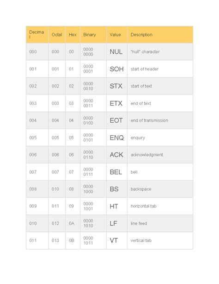Screen dimensions: 219x284
Task: Select the BEL value cell
Action: [x=117, y=172]
